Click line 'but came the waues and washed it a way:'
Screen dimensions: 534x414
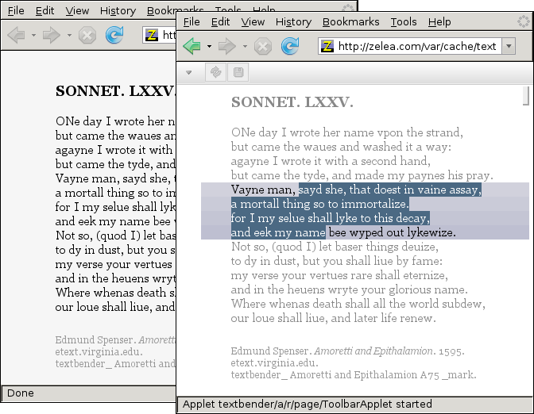click(341, 147)
